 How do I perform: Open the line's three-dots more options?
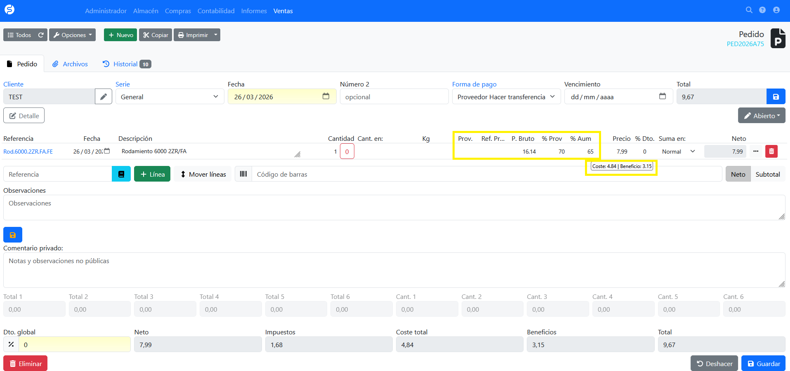tap(756, 152)
